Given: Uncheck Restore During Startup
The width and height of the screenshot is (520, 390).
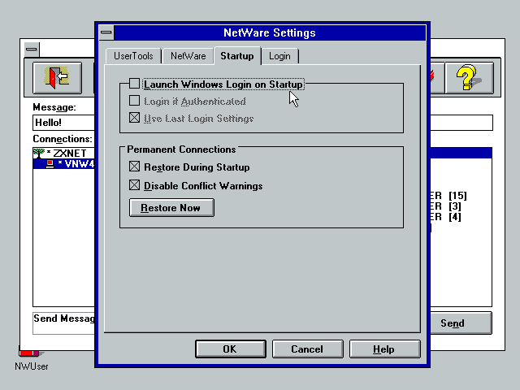Looking at the screenshot, I should point(134,167).
